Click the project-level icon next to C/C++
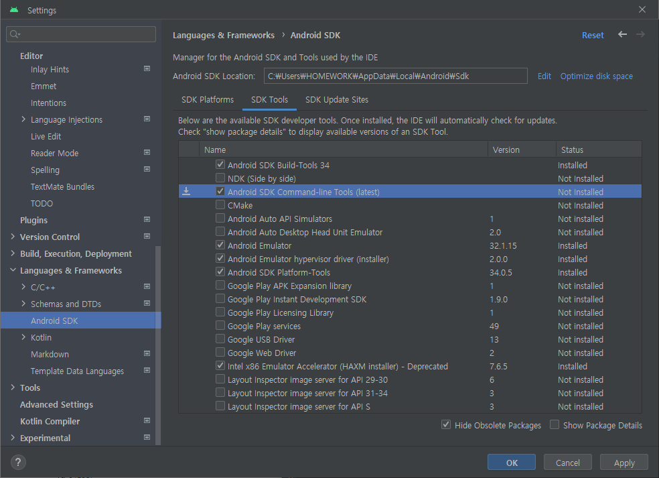This screenshot has width=659, height=478. tap(147, 286)
